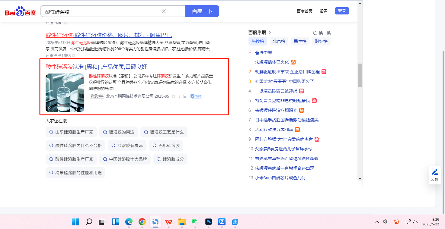Click the ad's product thumbnail image

[65, 93]
